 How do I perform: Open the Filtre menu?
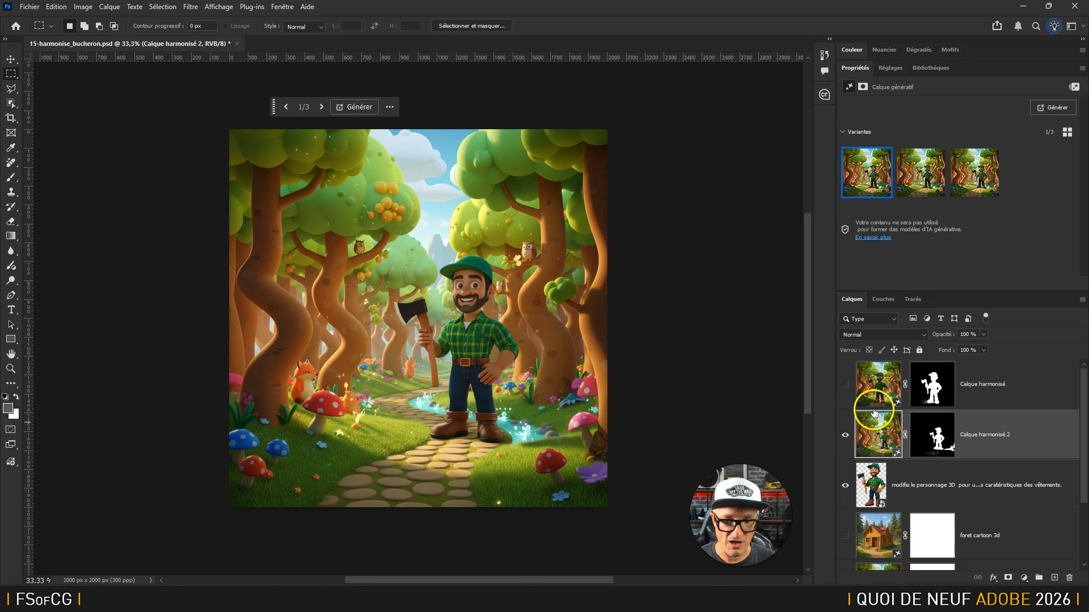pyautogui.click(x=190, y=7)
